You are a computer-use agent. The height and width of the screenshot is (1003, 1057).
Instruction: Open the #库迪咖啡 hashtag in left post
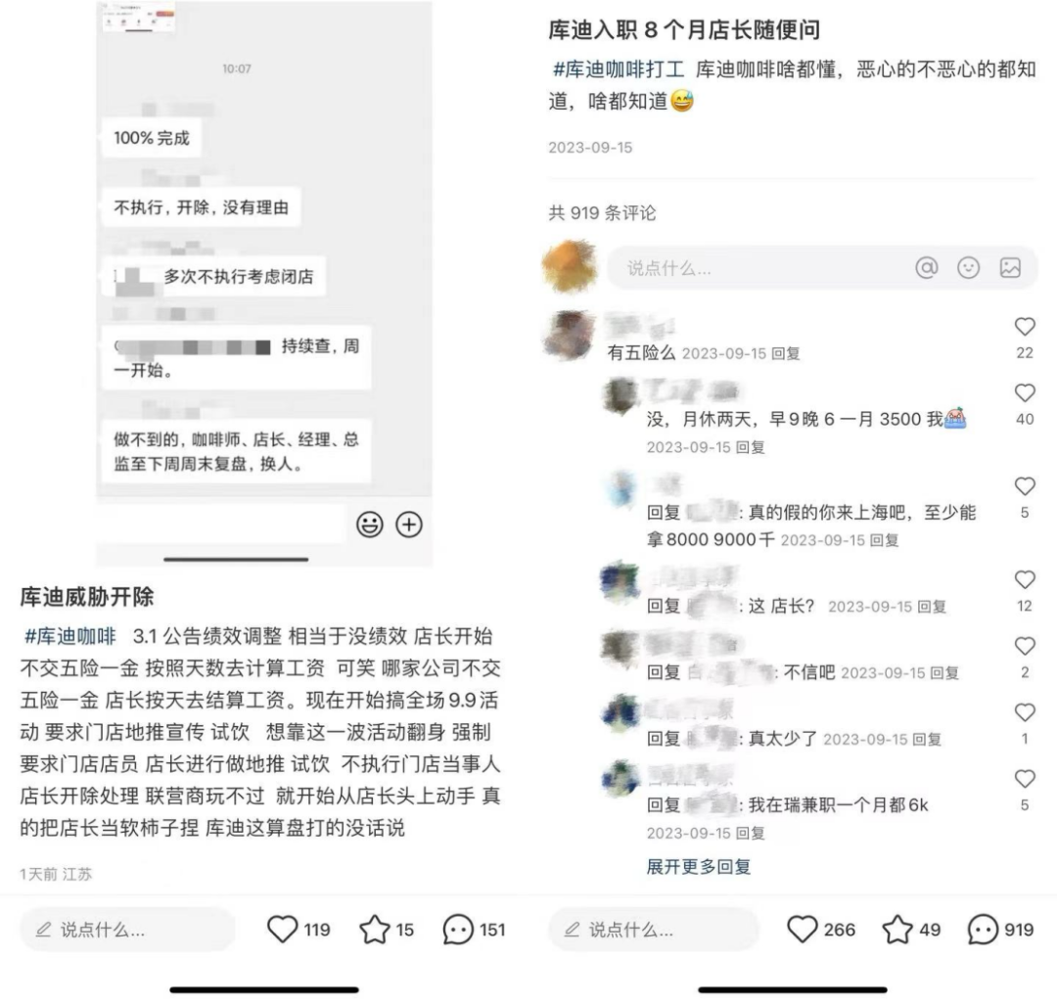coord(70,636)
